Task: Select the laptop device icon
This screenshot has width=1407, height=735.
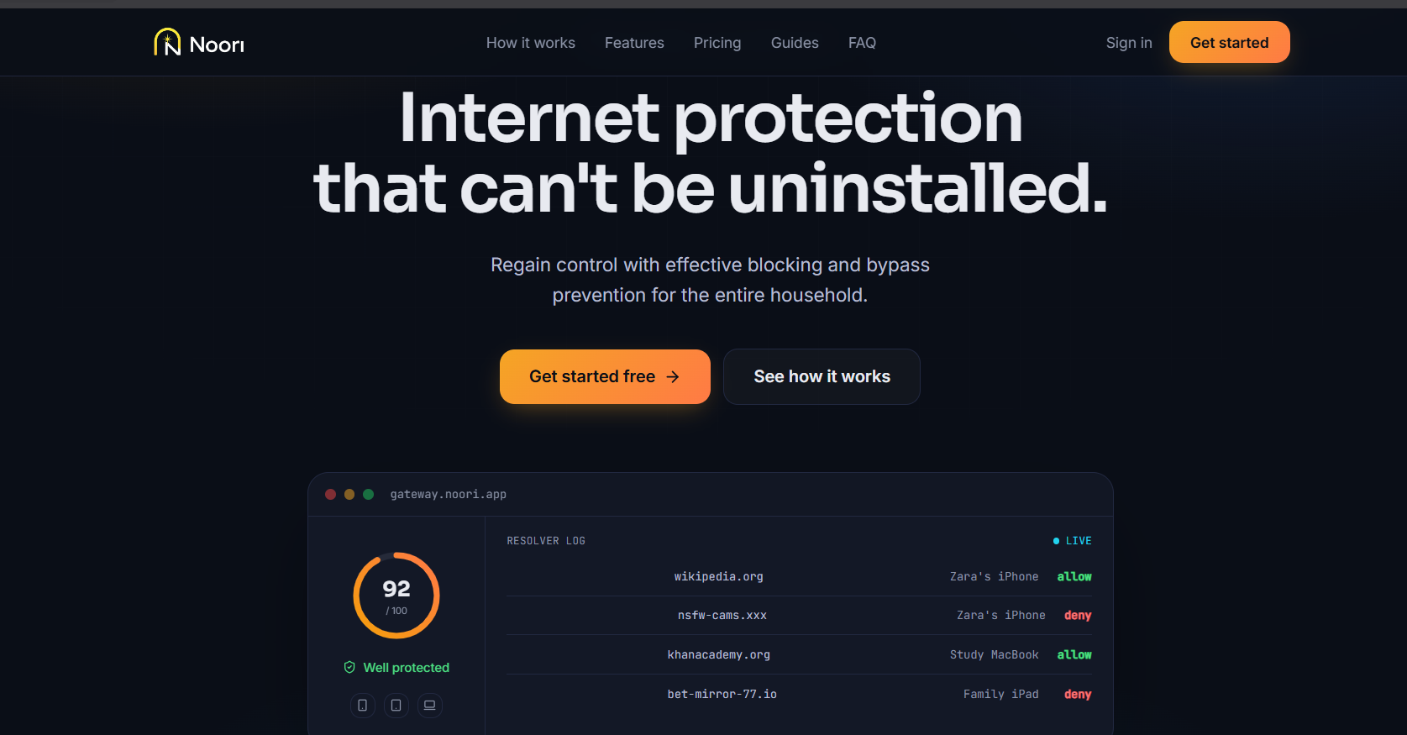Action: pos(430,705)
